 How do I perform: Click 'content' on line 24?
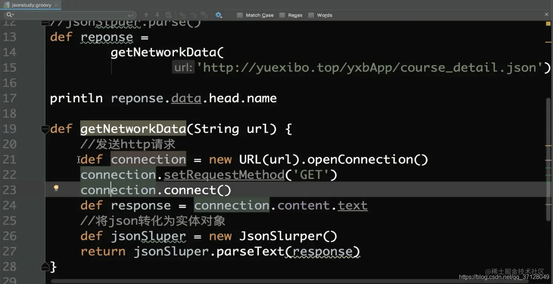tap(304, 206)
